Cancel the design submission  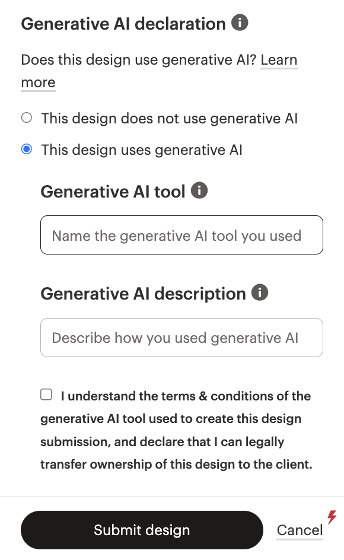(x=300, y=530)
